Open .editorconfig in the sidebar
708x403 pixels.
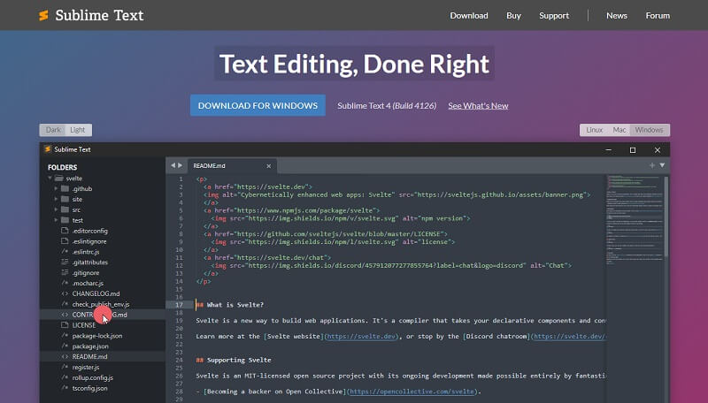(90, 231)
